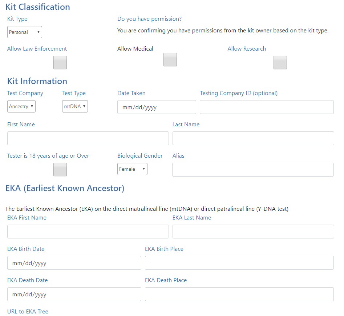Screen dimensions: 344x316
Task: Click 'Tester is 18 years of age or Over' label
Action: [48, 156]
